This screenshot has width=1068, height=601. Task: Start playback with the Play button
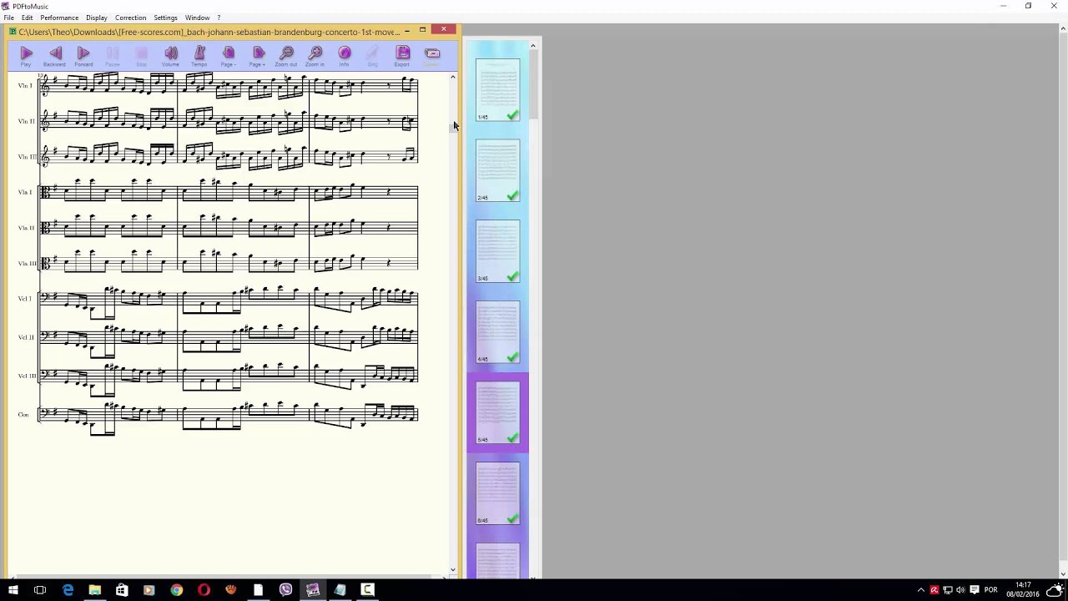tap(26, 55)
